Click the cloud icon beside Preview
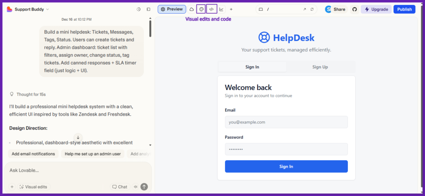425x196 pixels. 191,9
